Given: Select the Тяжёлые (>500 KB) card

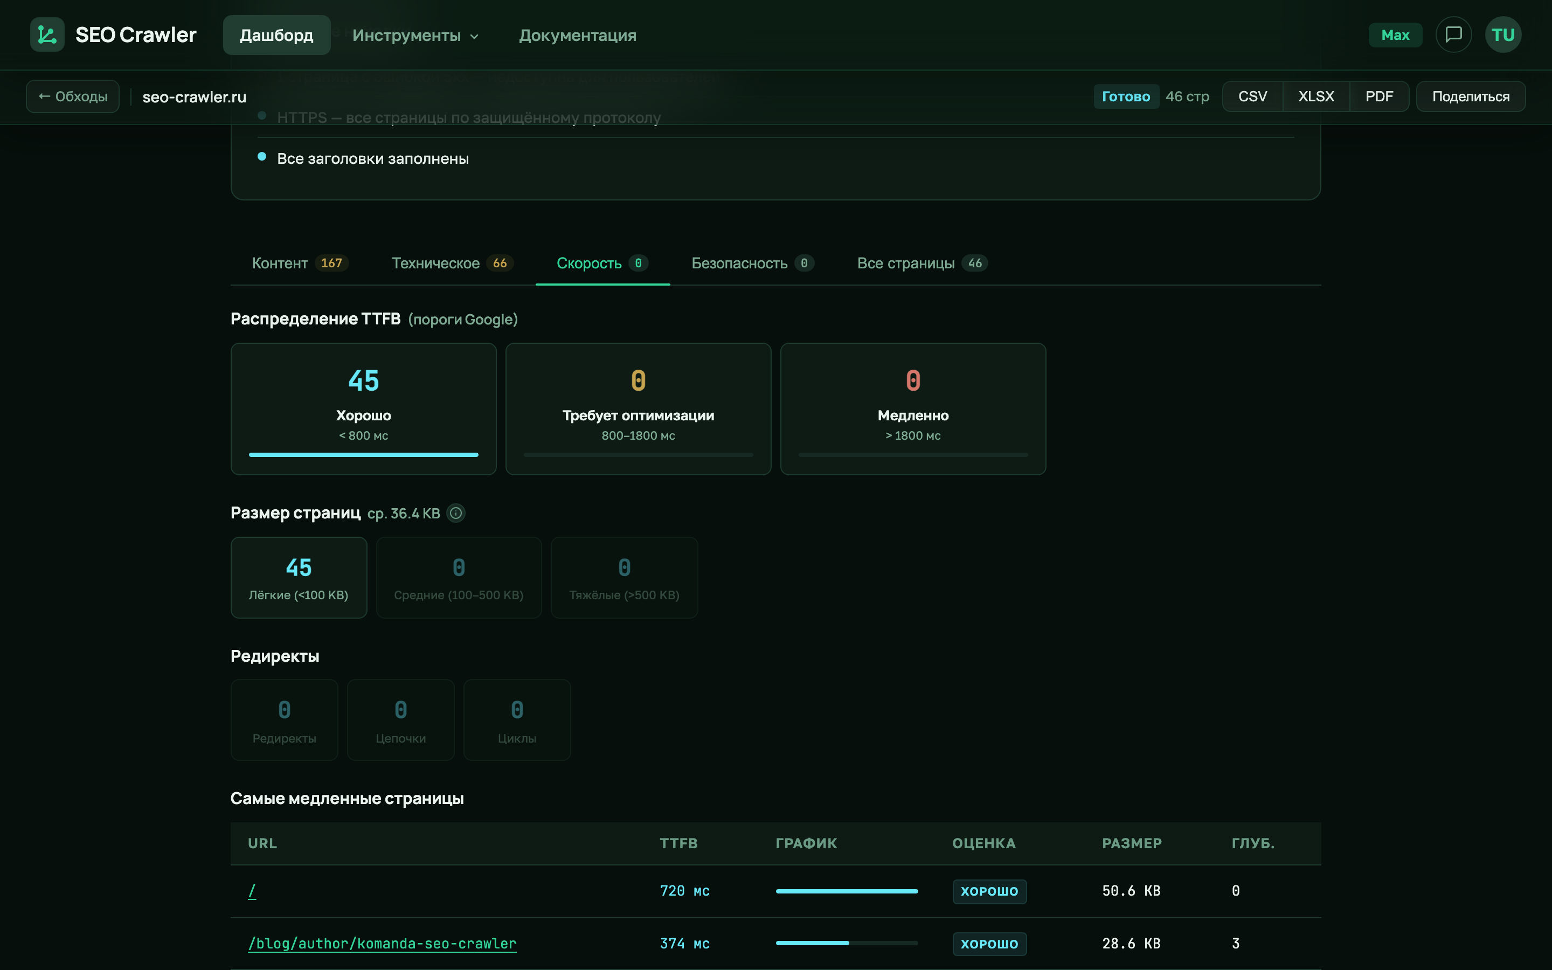Looking at the screenshot, I should click(x=624, y=577).
